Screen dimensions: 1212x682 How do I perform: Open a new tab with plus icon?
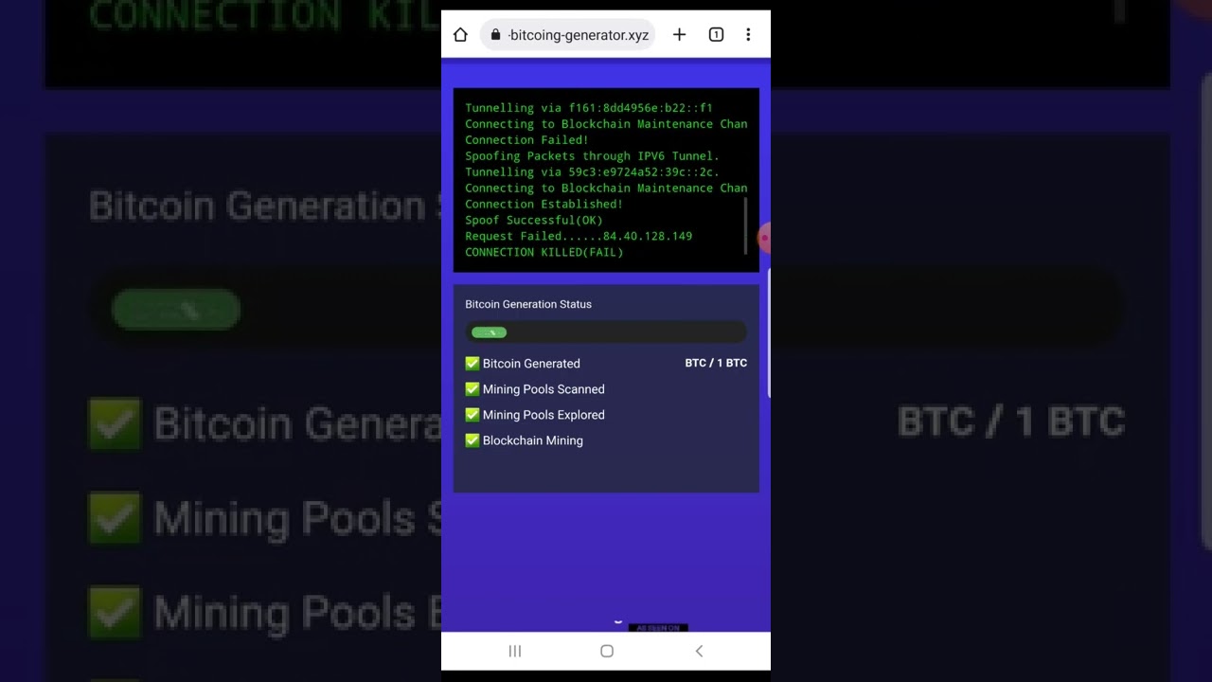pyautogui.click(x=679, y=35)
